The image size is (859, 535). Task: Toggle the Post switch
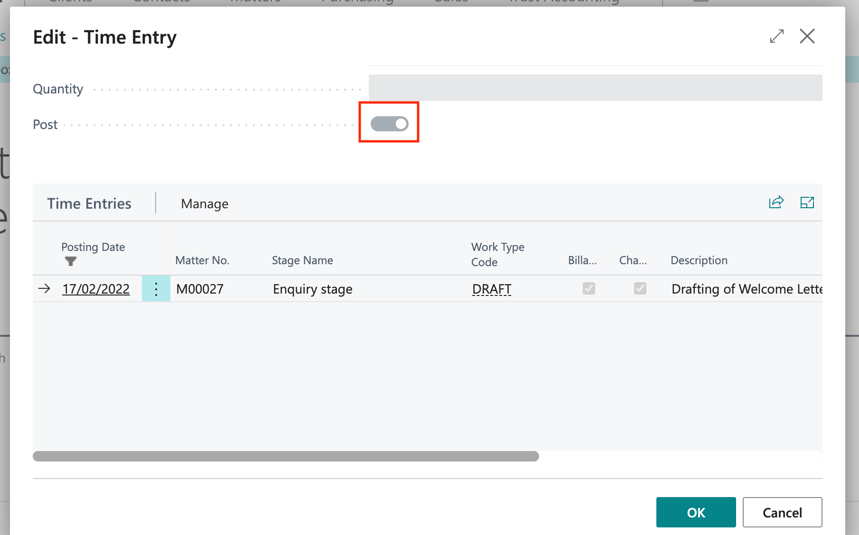389,124
